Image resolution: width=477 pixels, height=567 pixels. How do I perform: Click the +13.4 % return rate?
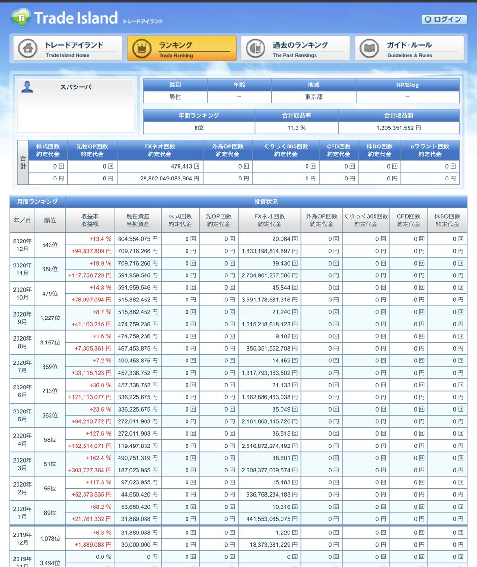[x=100, y=239]
